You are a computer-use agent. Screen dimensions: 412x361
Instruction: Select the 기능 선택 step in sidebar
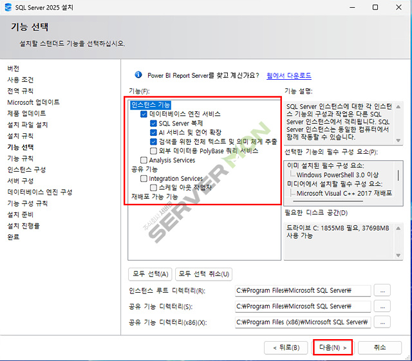(20, 147)
